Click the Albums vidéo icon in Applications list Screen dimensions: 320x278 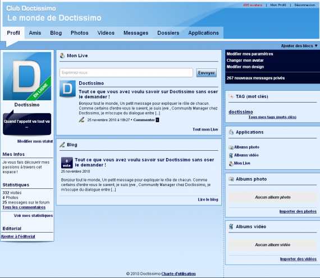click(x=231, y=155)
